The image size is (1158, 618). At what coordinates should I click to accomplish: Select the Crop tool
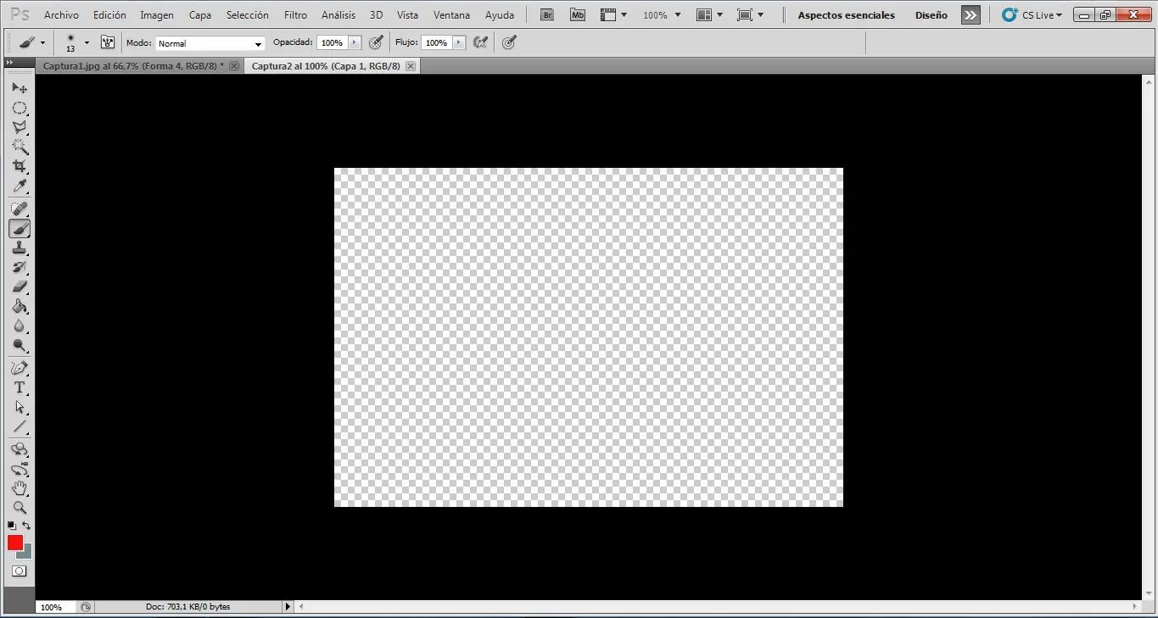[20, 166]
